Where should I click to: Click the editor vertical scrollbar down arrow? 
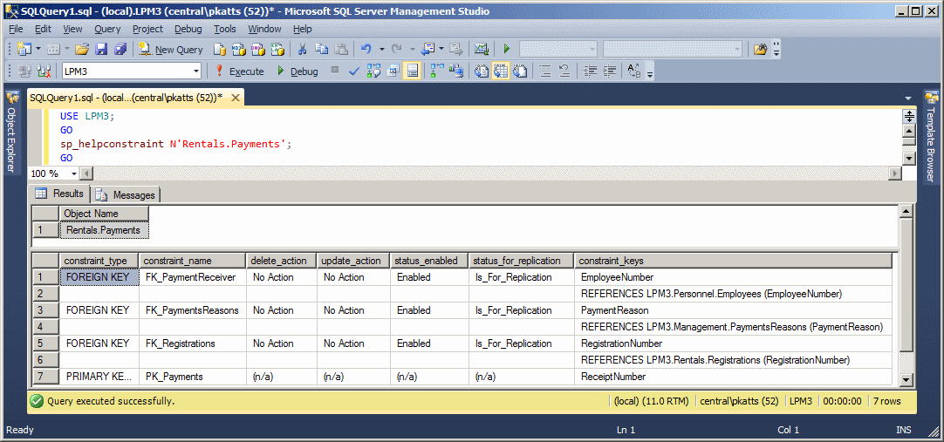[909, 159]
